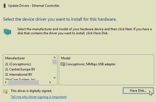Click the Ethernet Controller device icon in title
The height and width of the screenshot is (102, 156).
click(x=5, y=6)
